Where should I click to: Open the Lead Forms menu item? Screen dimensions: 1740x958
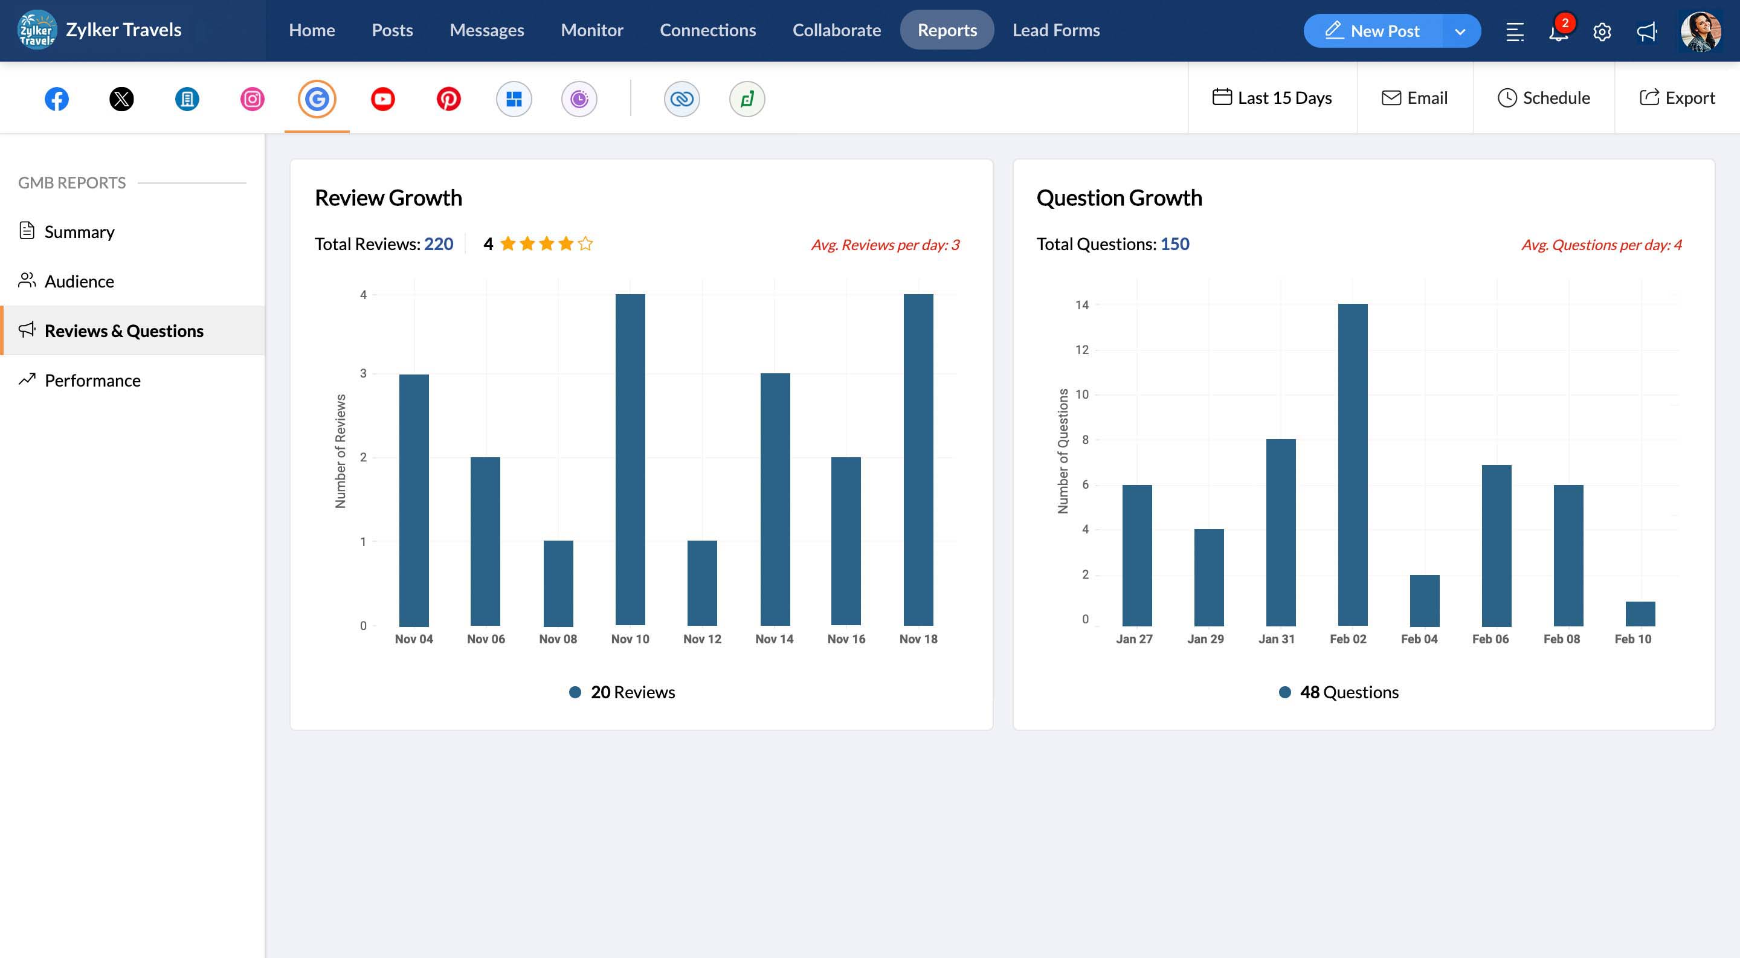[1056, 30]
